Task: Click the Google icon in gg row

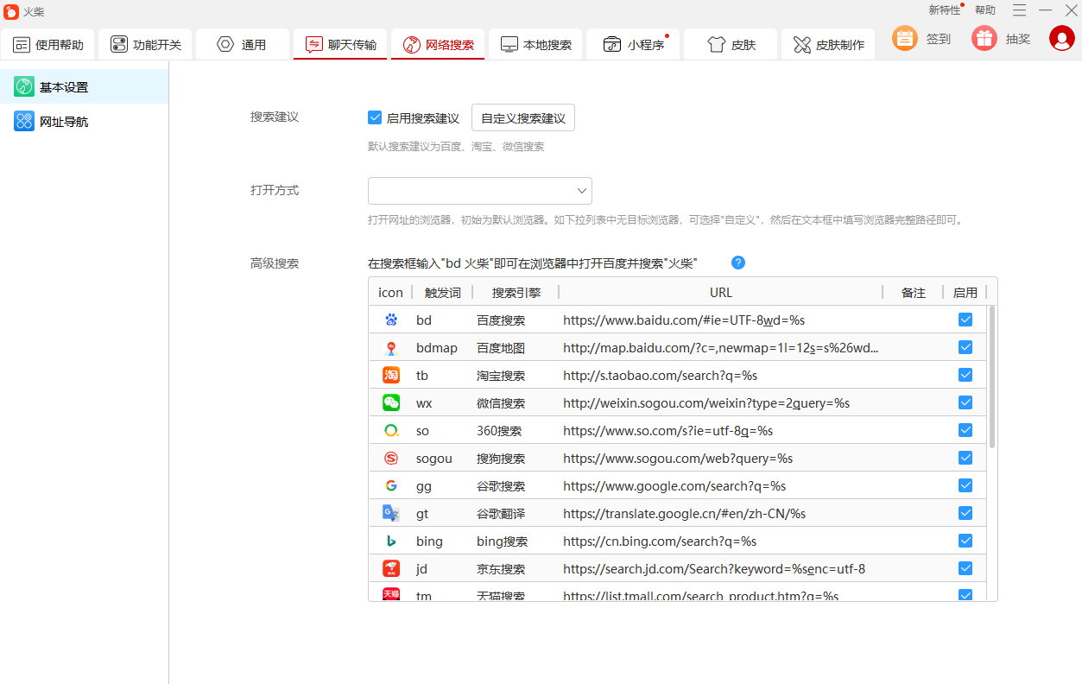Action: click(391, 485)
